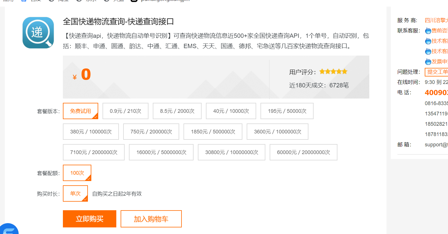Click the title 全国快递物流查询-快递查询接口
Viewport: 448px width, 234px height.
118,21
